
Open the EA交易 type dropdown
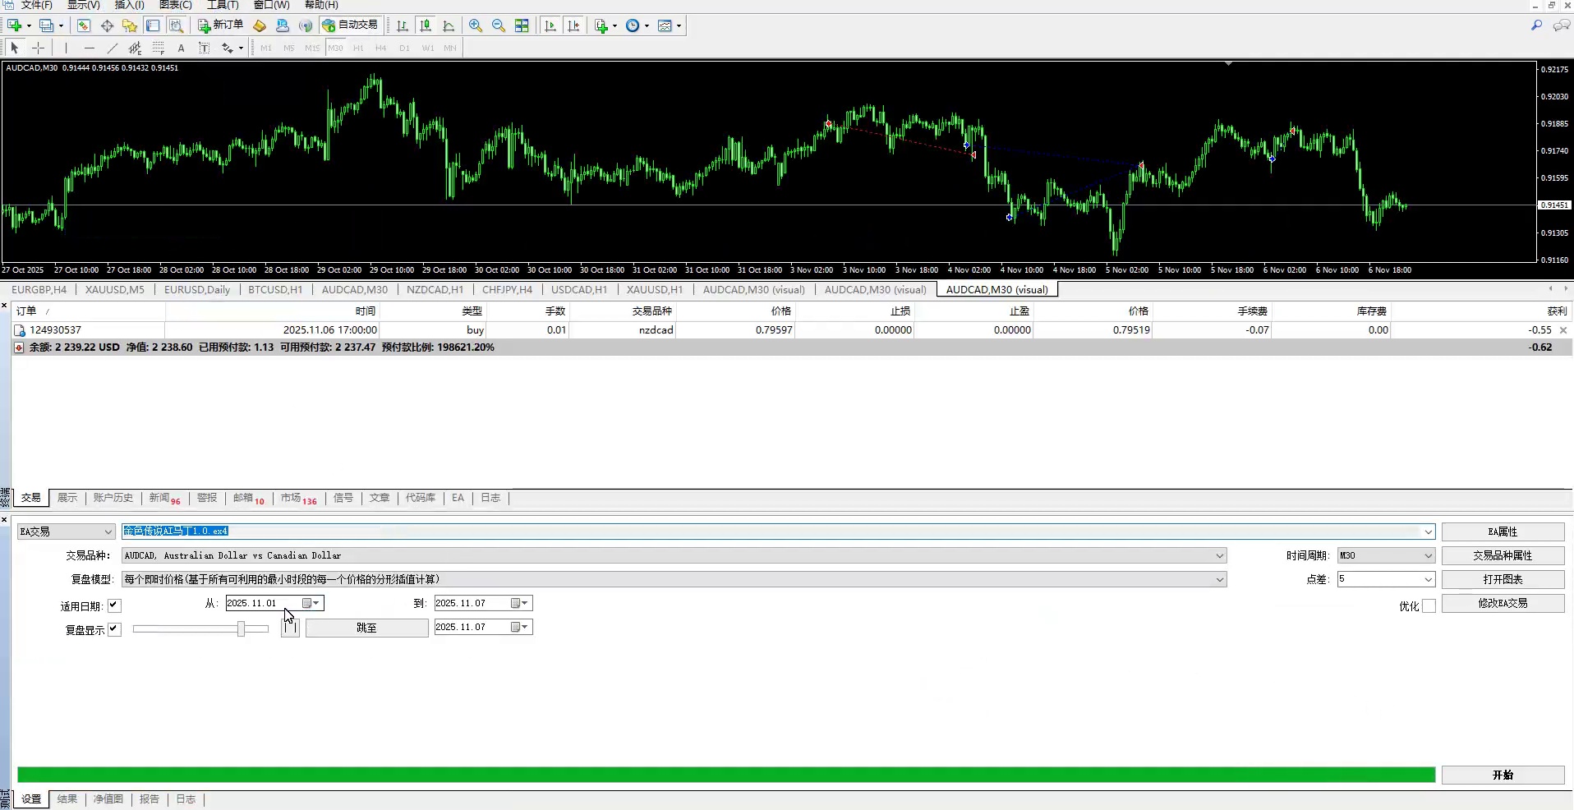66,532
